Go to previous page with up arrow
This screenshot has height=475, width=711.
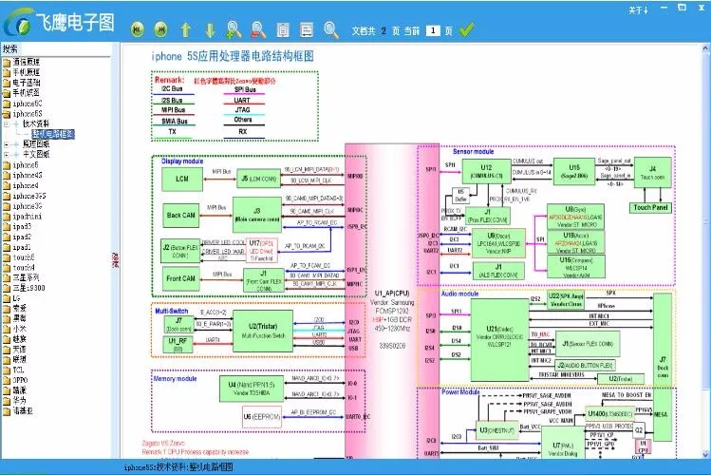(x=185, y=29)
